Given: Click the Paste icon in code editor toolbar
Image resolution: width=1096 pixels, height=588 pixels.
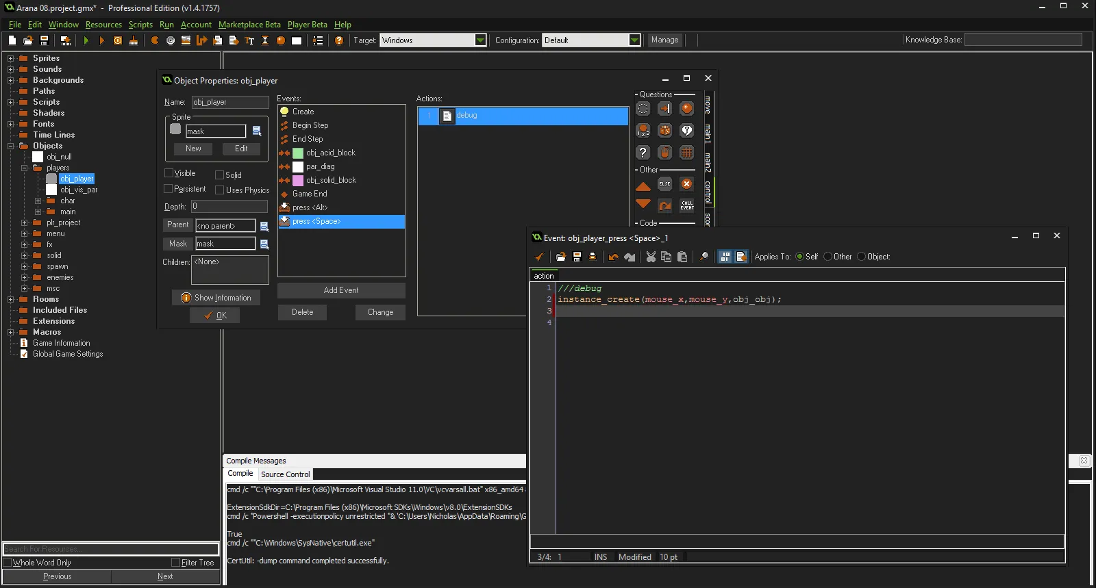Looking at the screenshot, I should [682, 257].
